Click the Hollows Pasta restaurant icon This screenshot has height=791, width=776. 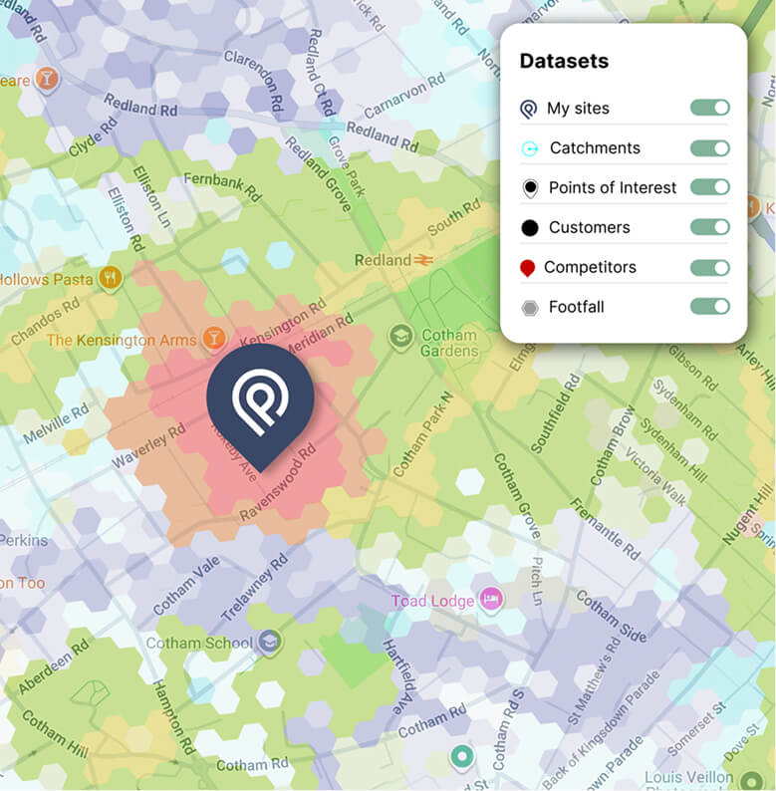(x=111, y=278)
